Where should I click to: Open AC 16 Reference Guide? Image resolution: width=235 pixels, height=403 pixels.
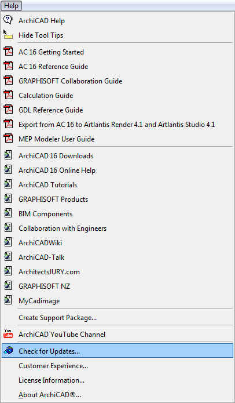coord(117,67)
